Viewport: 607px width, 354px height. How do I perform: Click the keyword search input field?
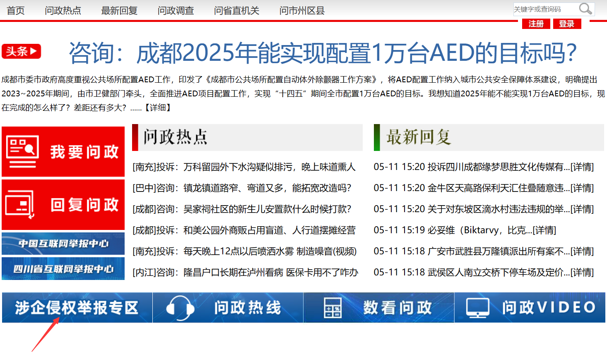pos(544,9)
